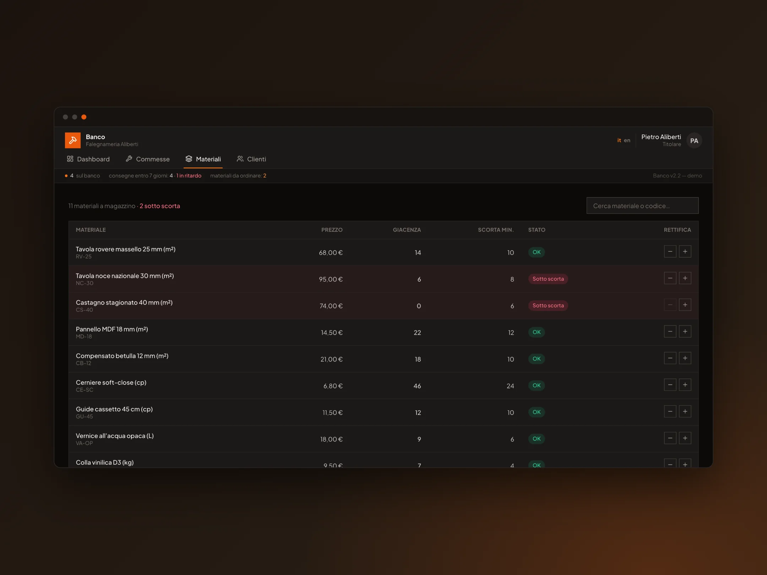Focus the Cerca materiale o codice search field
The width and height of the screenshot is (767, 575).
(642, 206)
